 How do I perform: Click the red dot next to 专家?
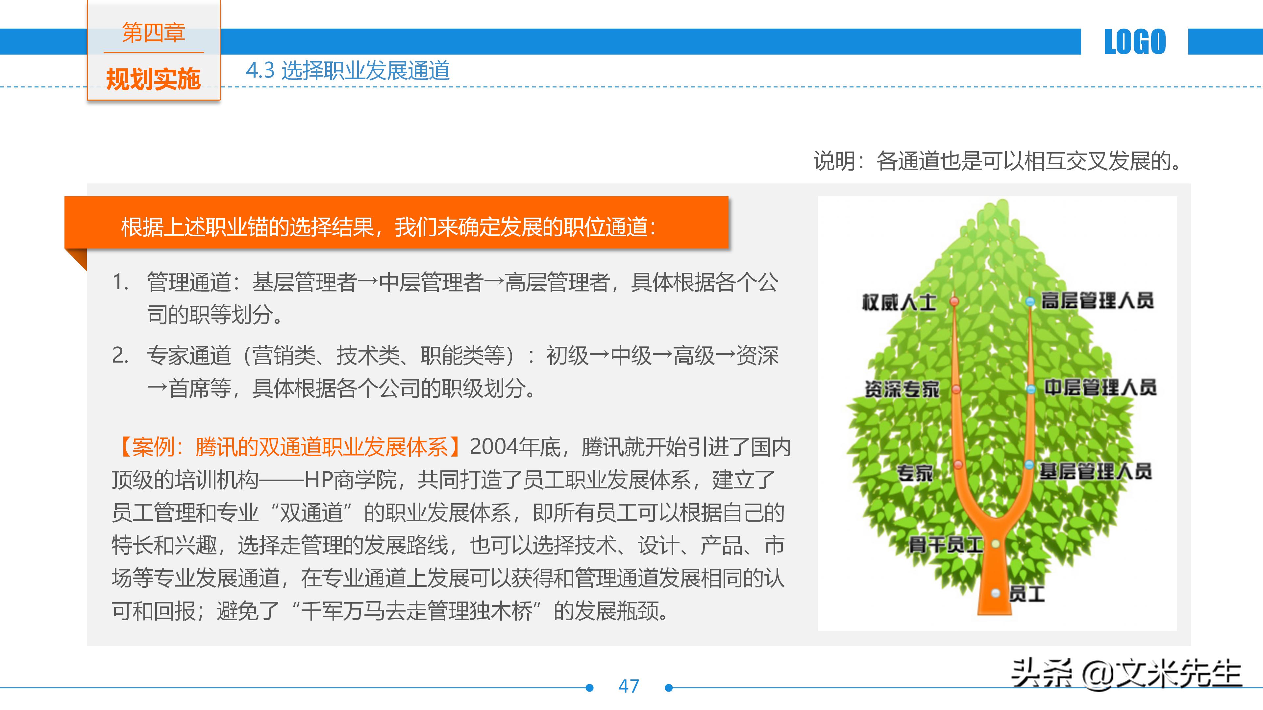pyautogui.click(x=958, y=465)
